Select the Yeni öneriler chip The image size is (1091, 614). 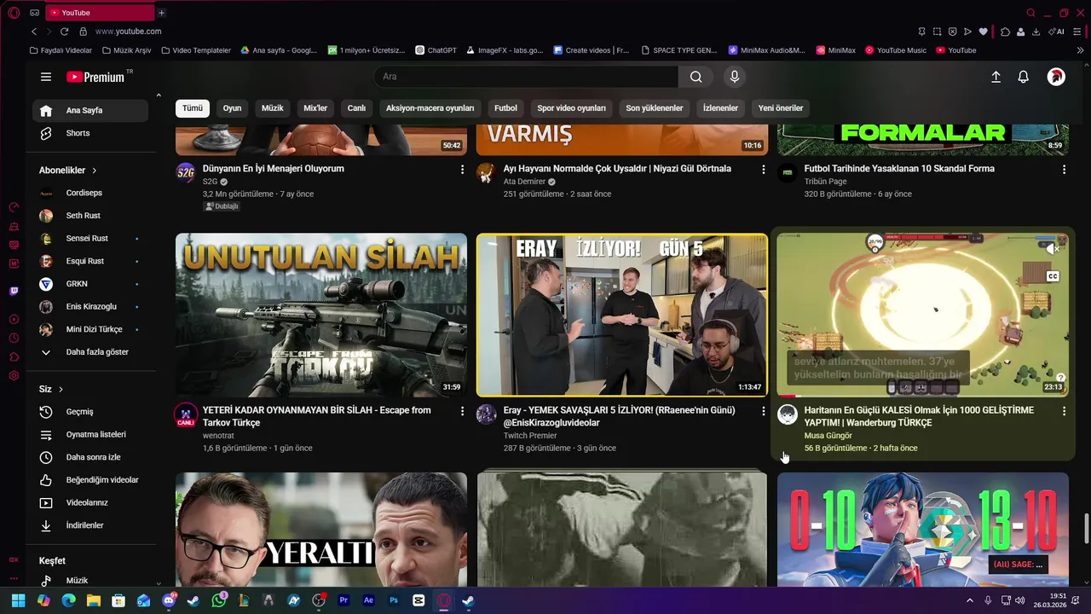pos(781,108)
